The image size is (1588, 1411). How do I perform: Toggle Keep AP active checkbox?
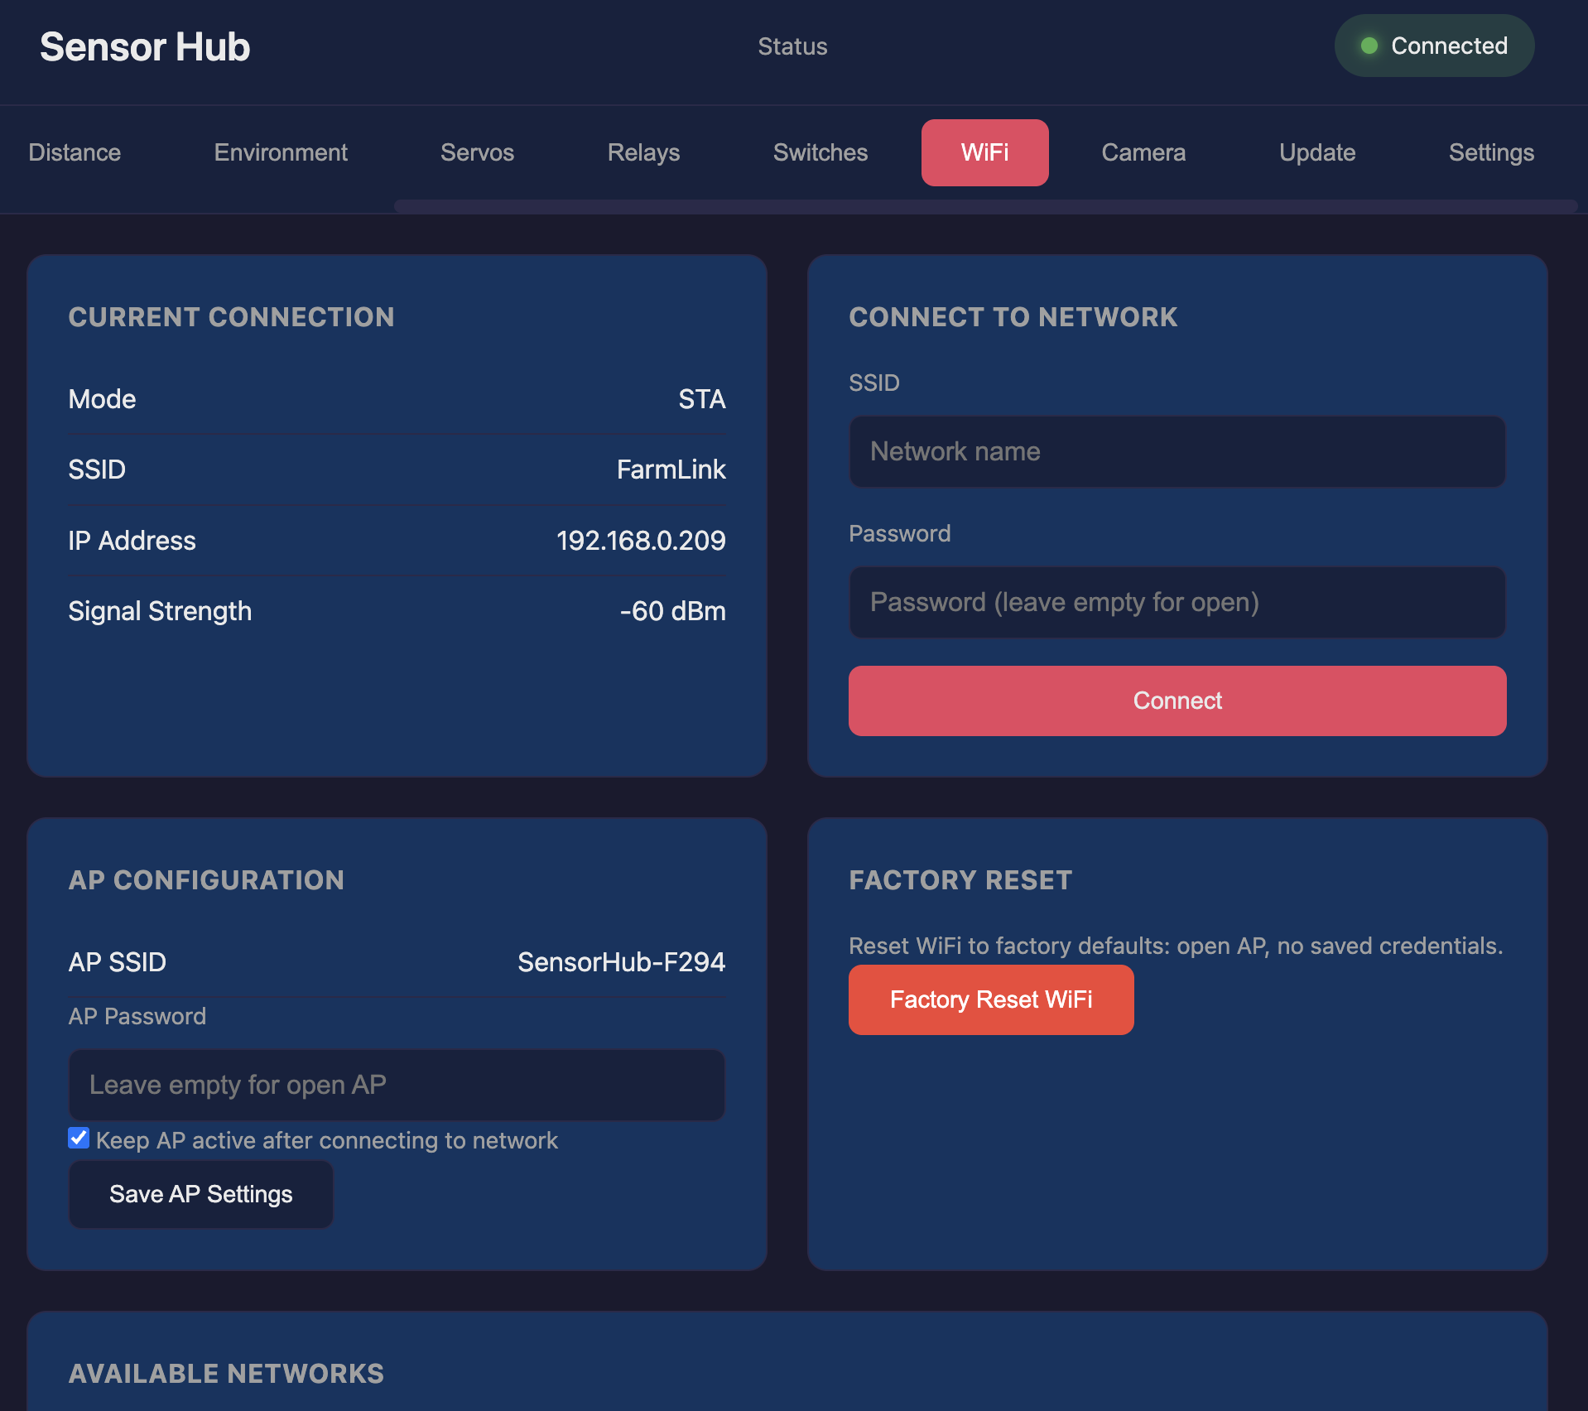[79, 1139]
